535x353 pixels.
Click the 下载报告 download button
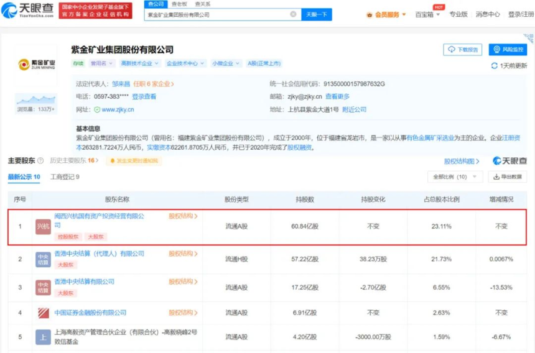pos(462,50)
